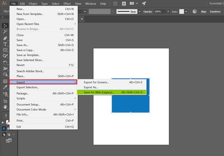This screenshot has width=224, height=156.
Task: Select the Magic Wand tool
Action: [5, 31]
